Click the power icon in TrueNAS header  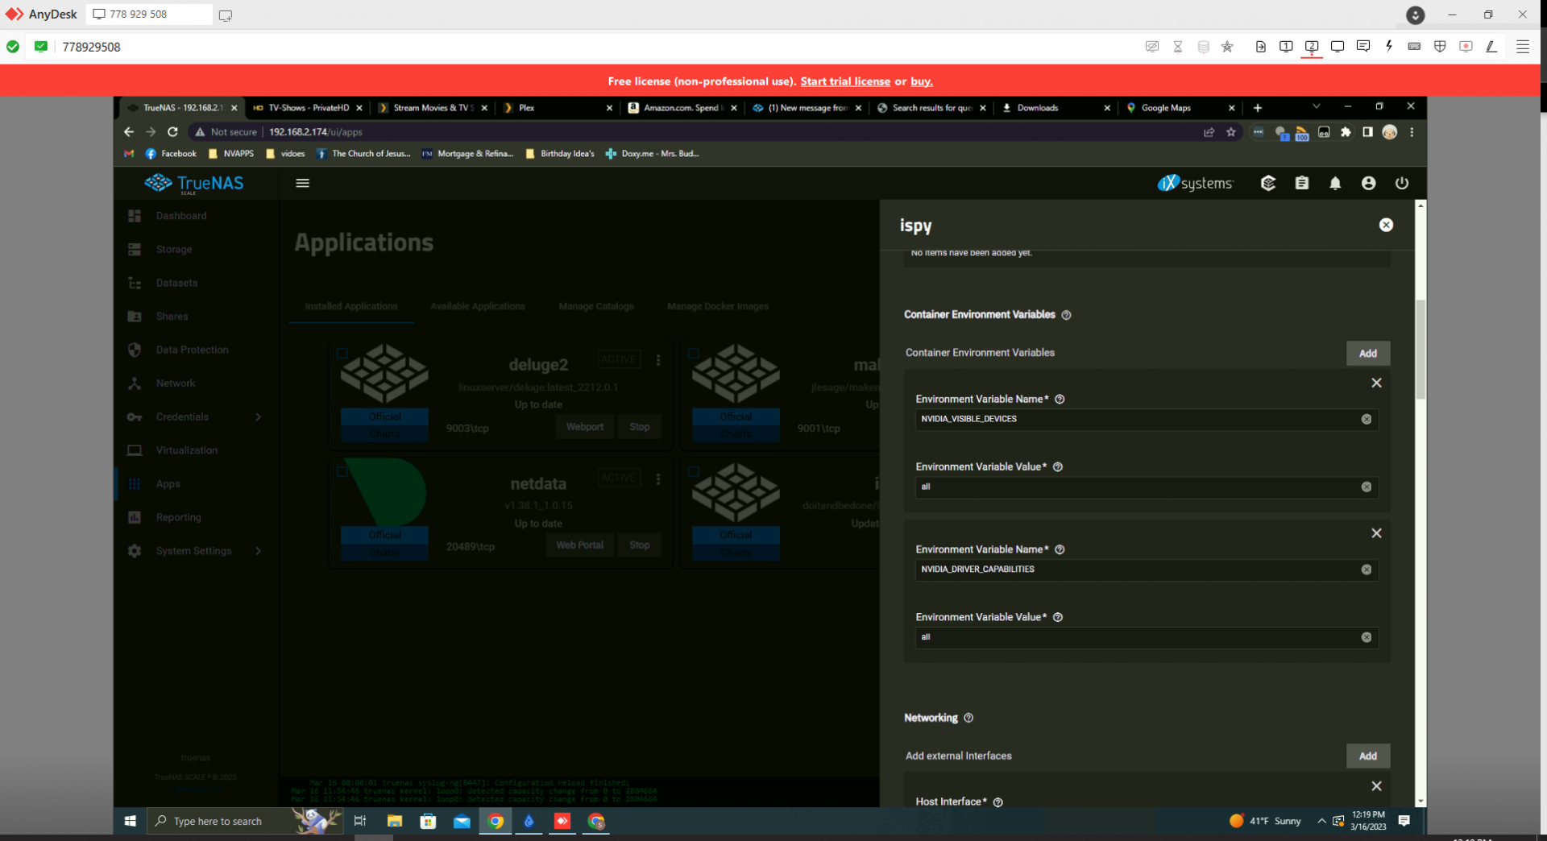click(1402, 184)
